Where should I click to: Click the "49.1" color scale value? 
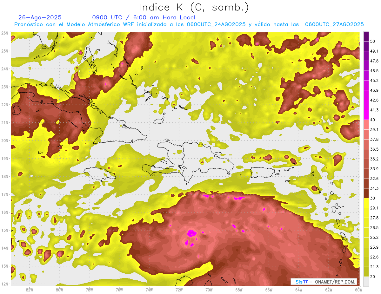point(374,51)
